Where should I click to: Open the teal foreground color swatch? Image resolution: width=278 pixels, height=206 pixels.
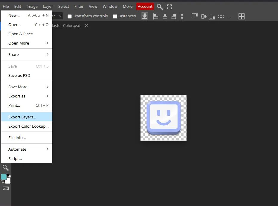pos(4,177)
